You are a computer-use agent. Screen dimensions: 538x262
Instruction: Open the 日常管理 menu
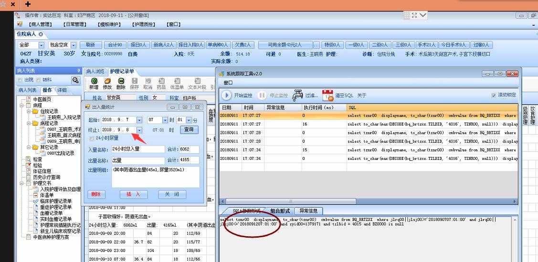(x=74, y=24)
